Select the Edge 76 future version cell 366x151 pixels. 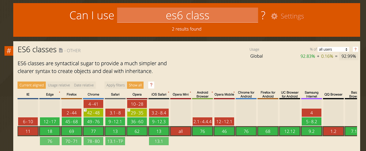tap(50, 141)
